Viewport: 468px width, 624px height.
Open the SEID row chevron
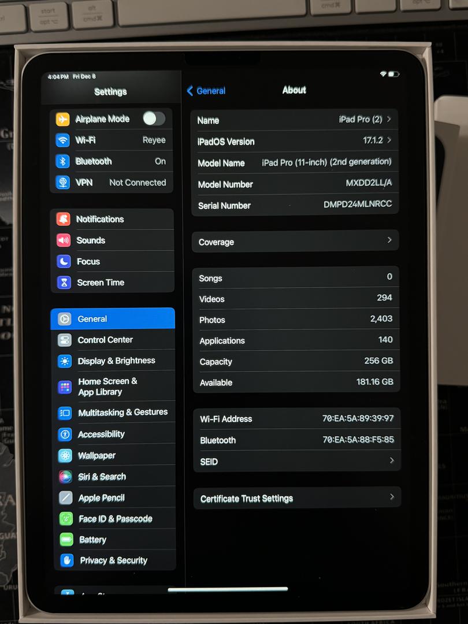point(392,460)
